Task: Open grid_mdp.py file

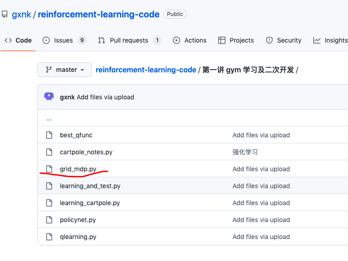Action: 78,169
